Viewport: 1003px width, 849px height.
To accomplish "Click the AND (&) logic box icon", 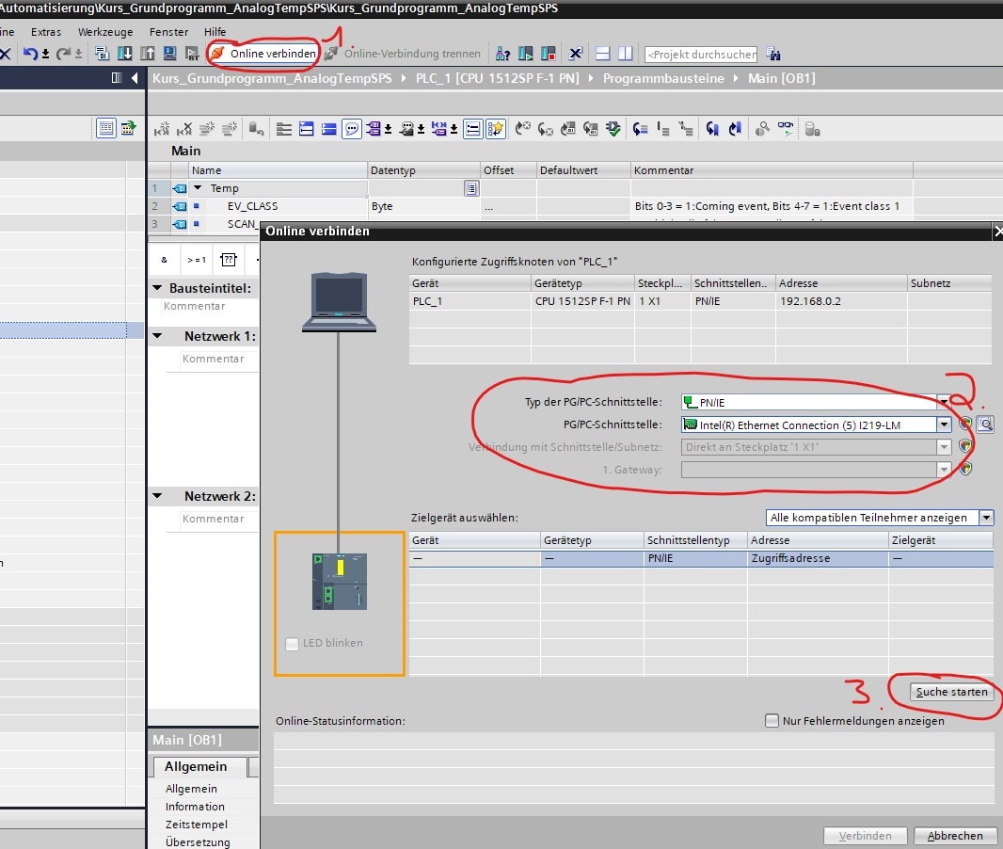I will (x=165, y=260).
